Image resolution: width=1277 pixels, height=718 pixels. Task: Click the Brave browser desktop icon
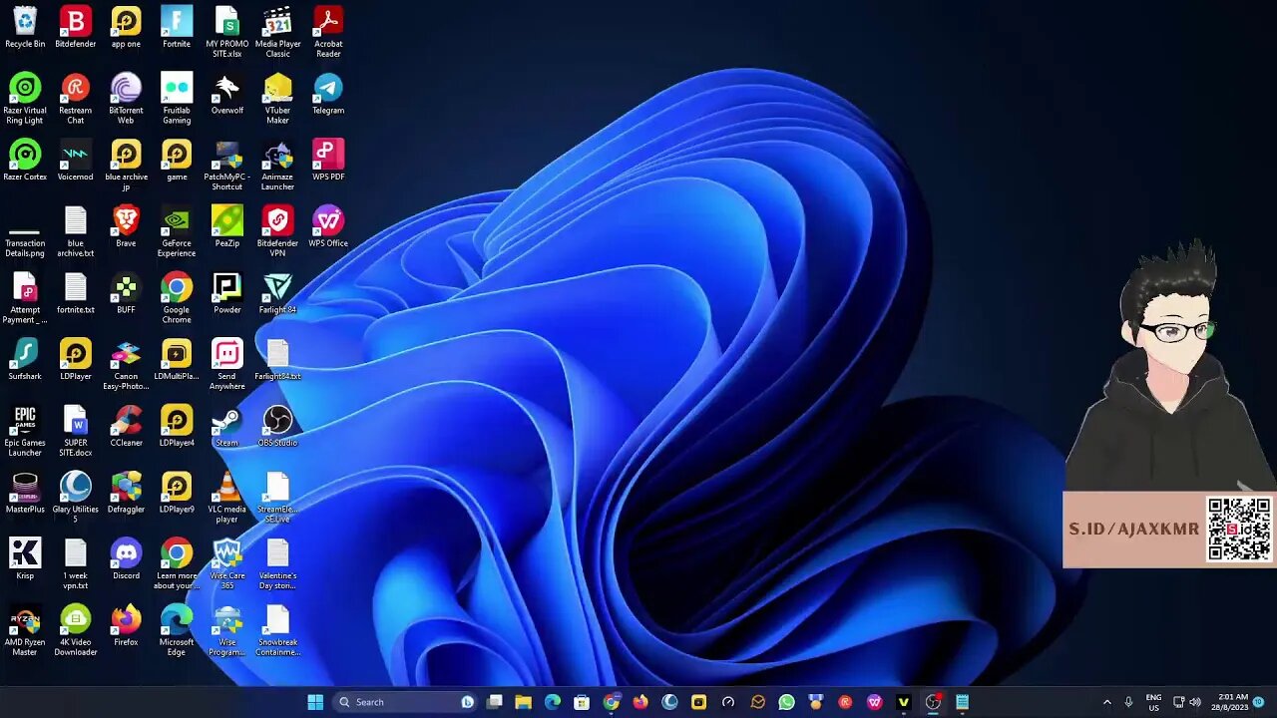[126, 226]
